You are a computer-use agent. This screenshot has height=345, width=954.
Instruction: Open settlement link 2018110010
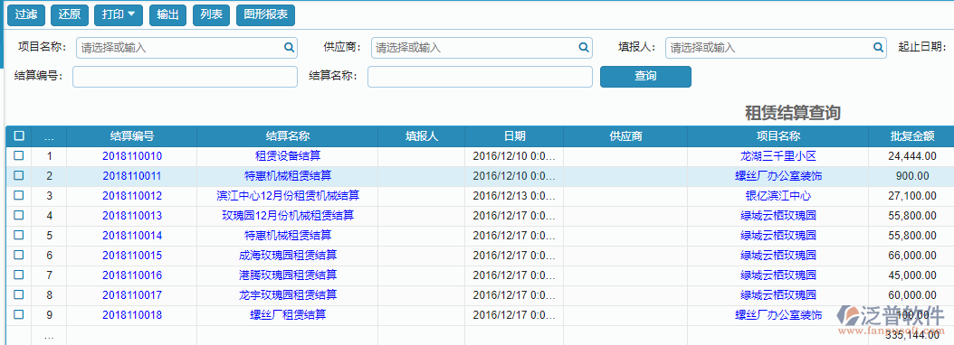pos(132,156)
